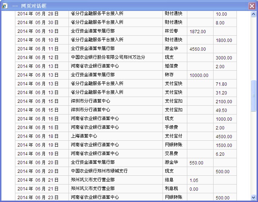This screenshot has height=202, width=258.
Task: Click the 4500.00 withdrawal amount
Action: point(224,137)
